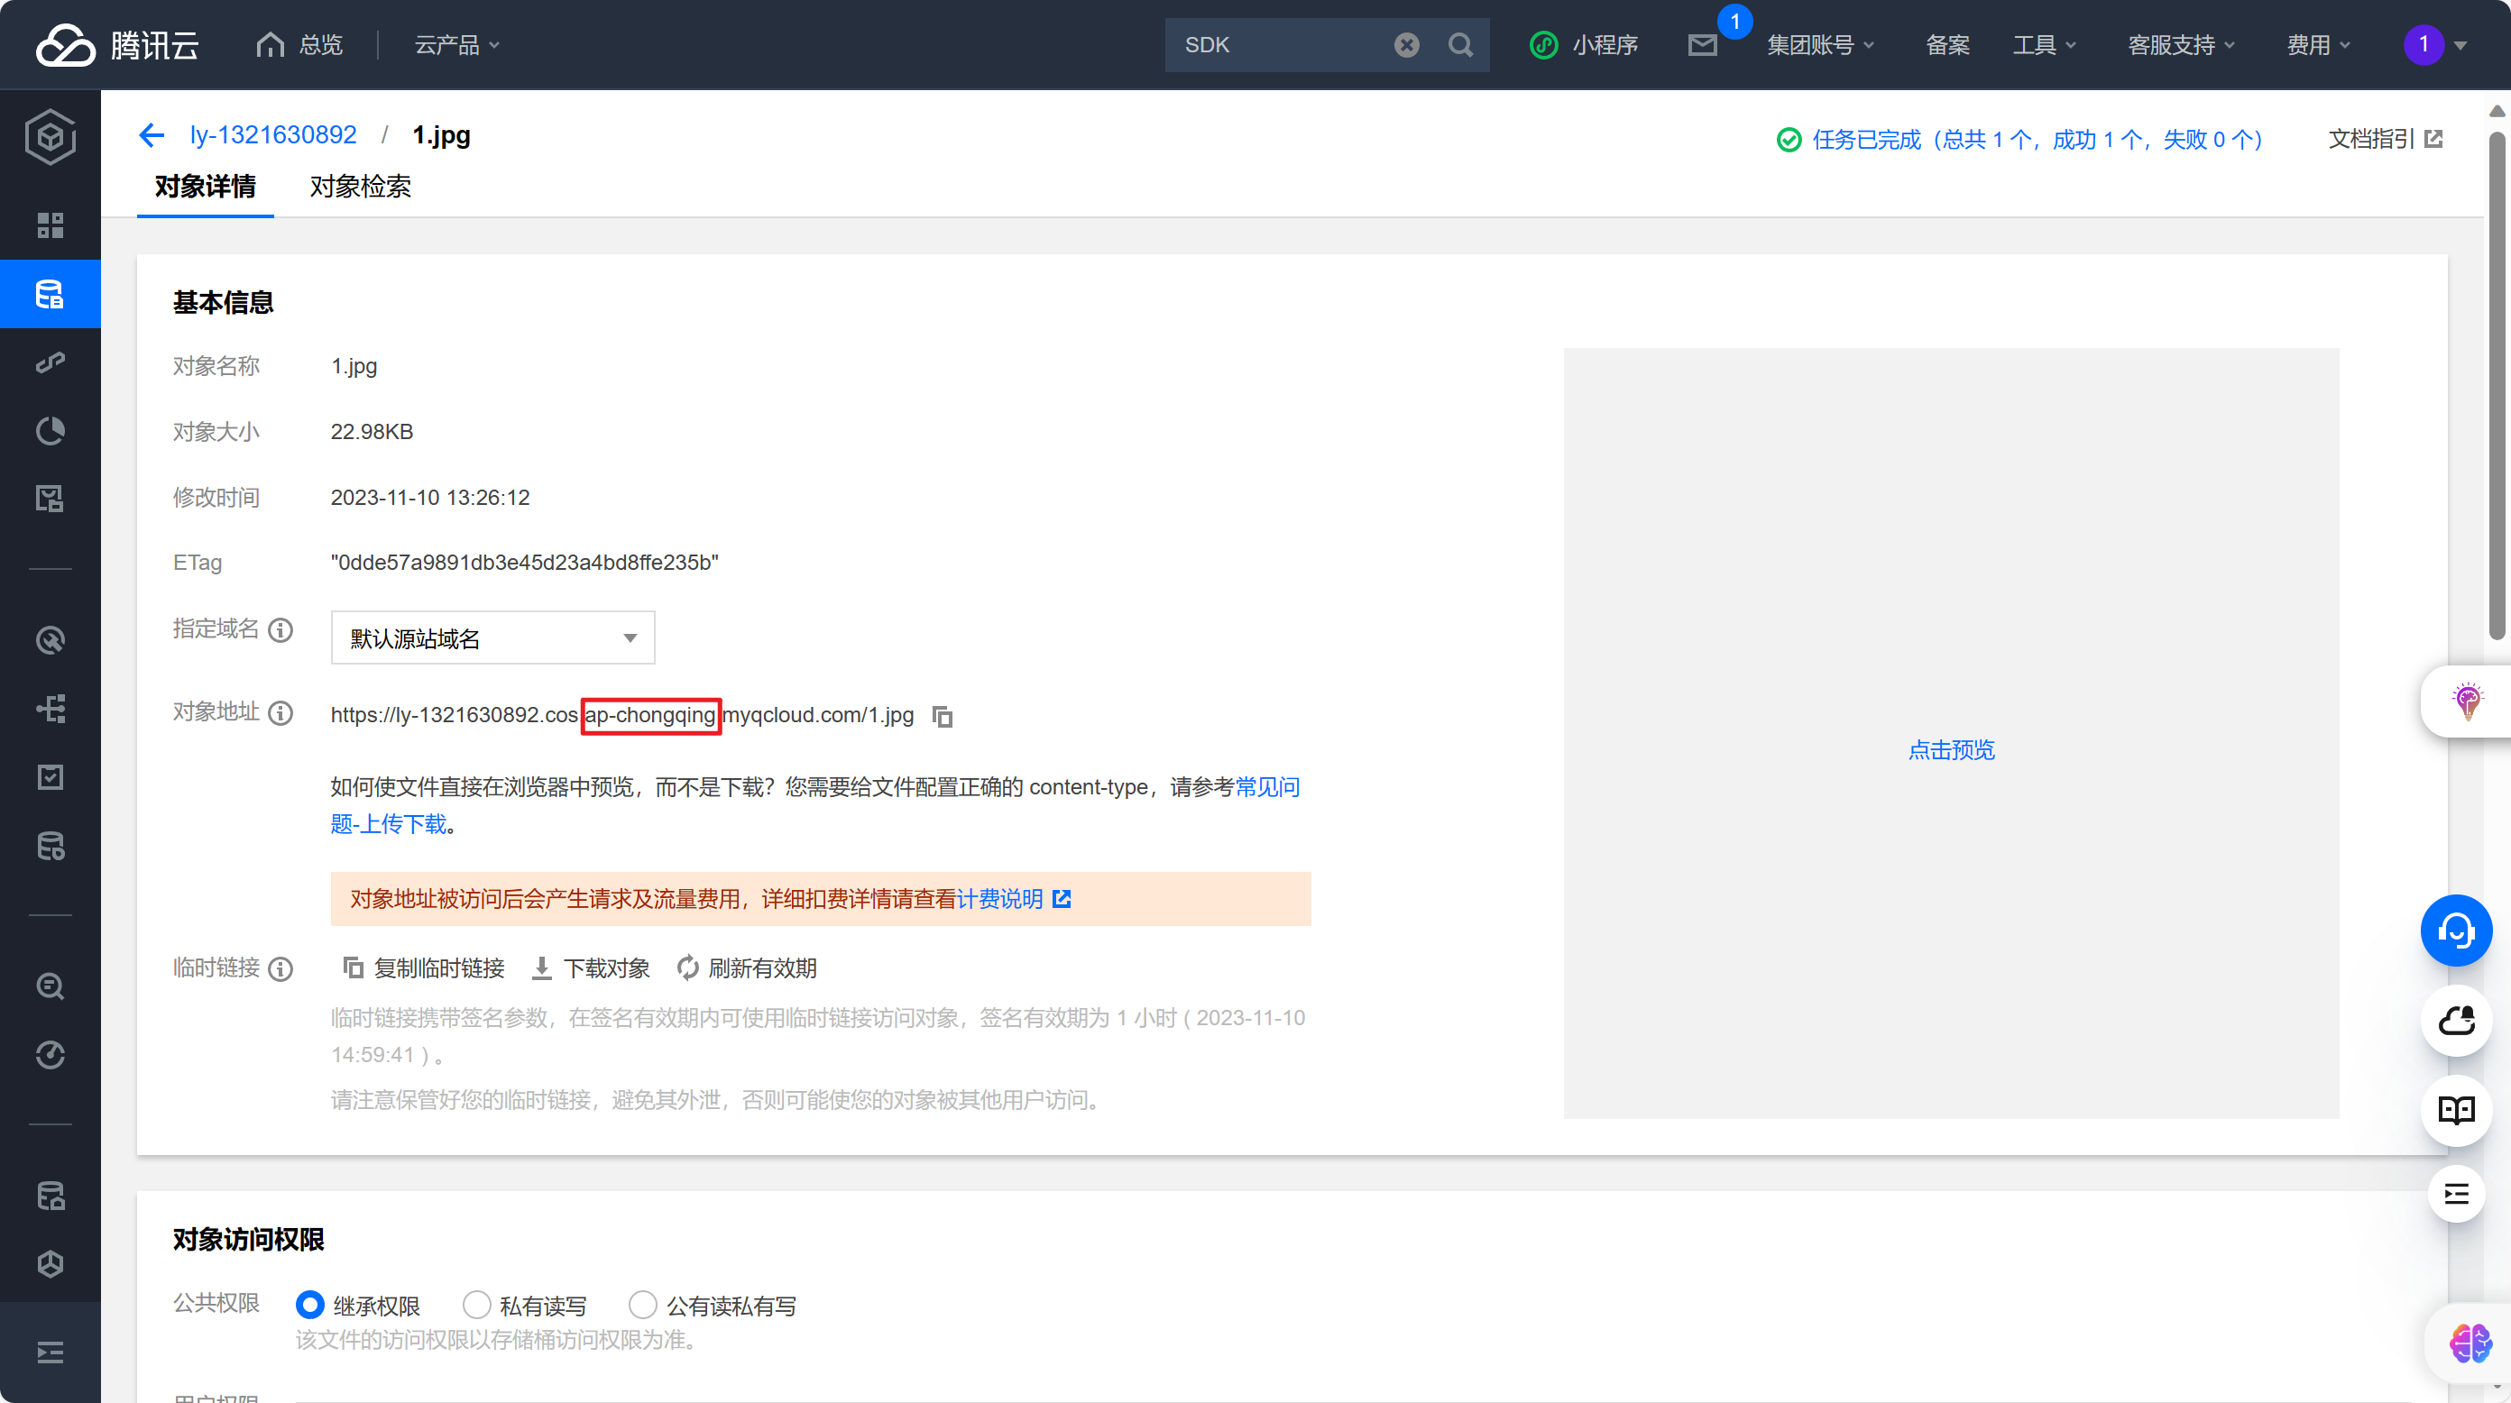Copy the object address URL icon
Image resolution: width=2511 pixels, height=1403 pixels.
[x=942, y=716]
